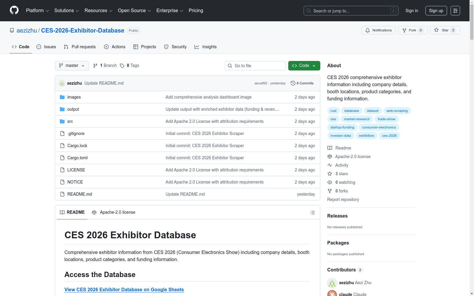Click the images folder icon
This screenshot has width=474, height=296.
(x=62, y=97)
